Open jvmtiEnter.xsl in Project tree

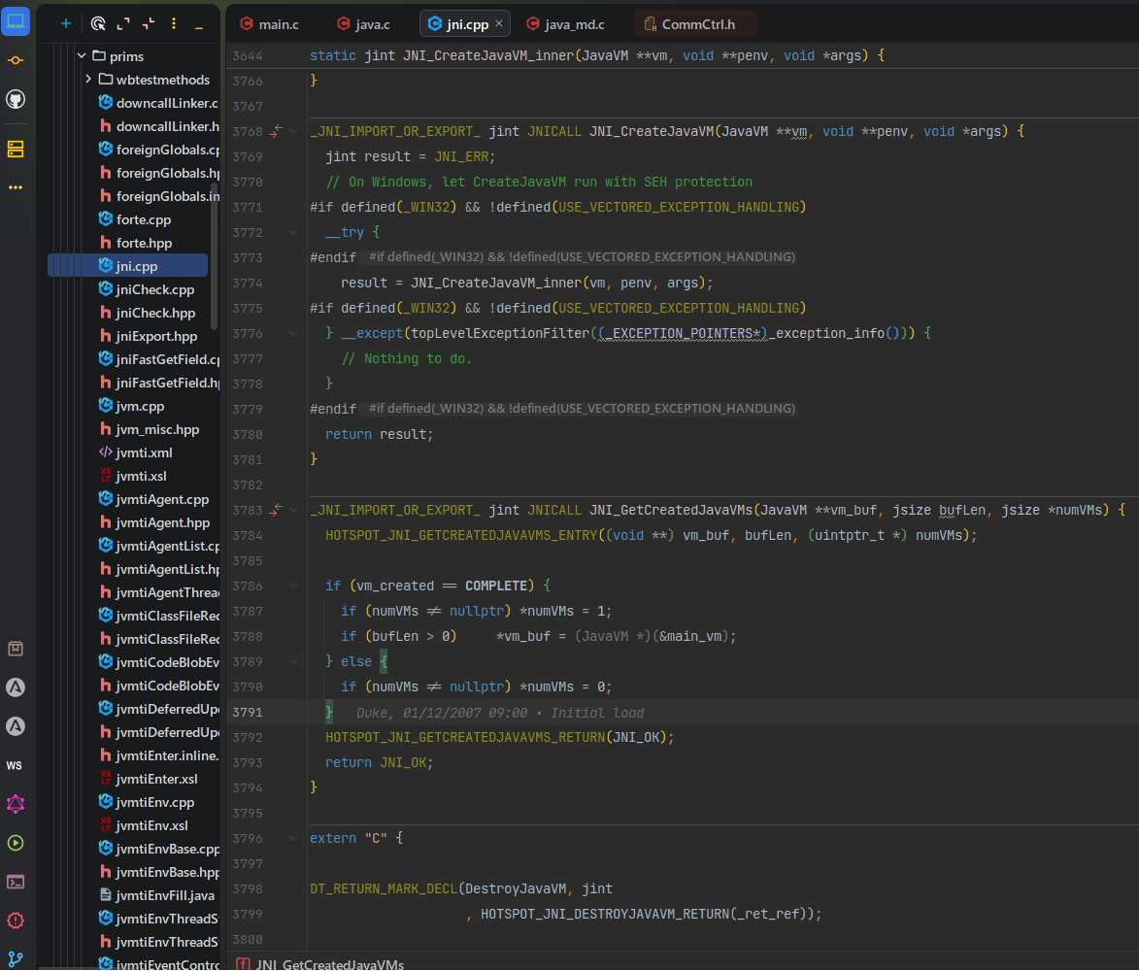(x=148, y=779)
